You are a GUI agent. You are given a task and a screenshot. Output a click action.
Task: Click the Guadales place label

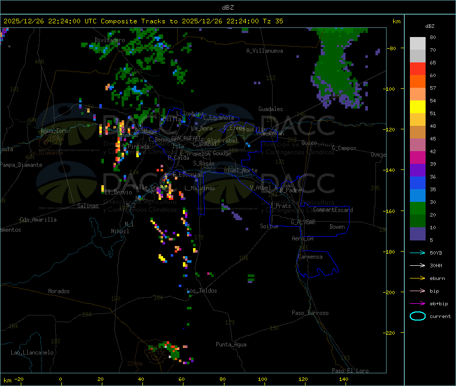pos(271,109)
